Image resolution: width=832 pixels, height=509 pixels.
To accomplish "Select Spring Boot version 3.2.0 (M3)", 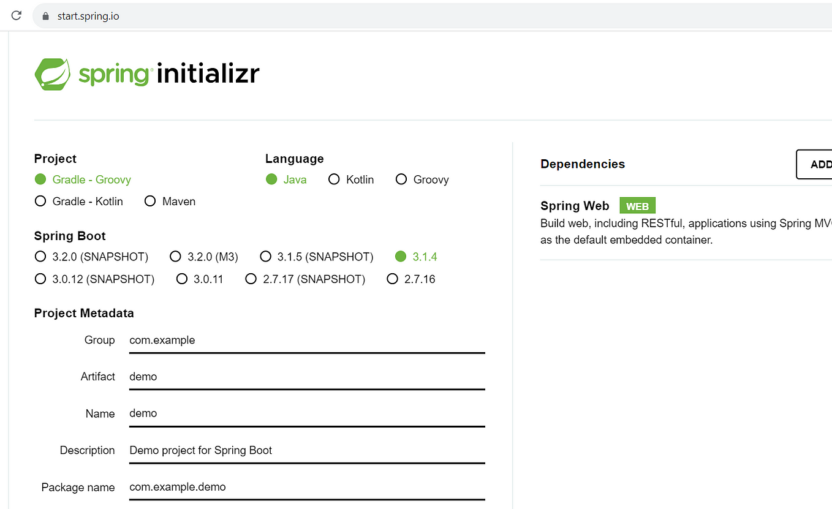I will click(x=176, y=256).
